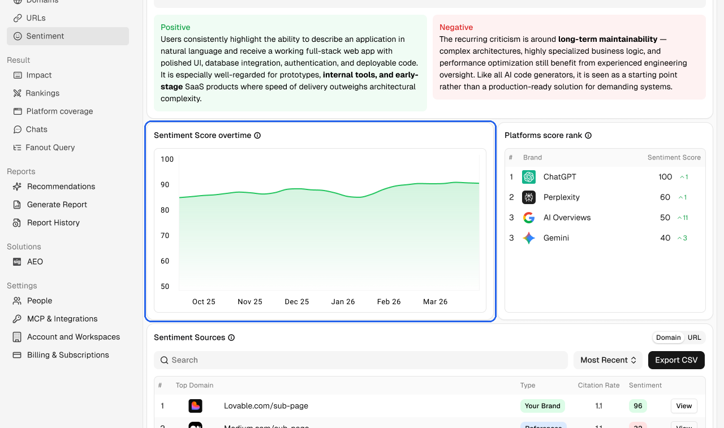Switch the sources view to URL

click(x=695, y=338)
